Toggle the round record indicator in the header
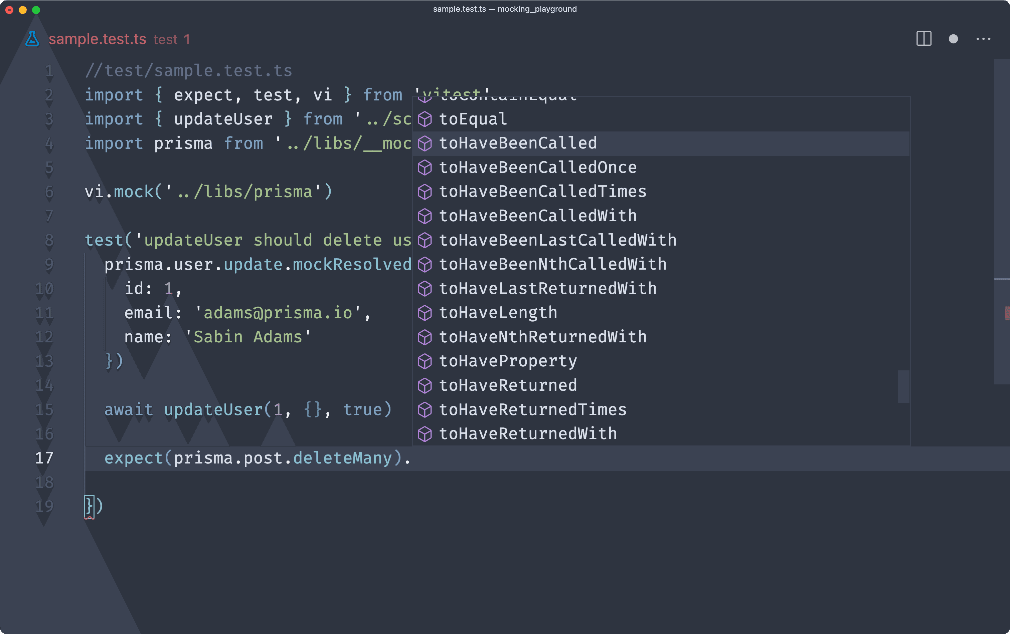Viewport: 1010px width, 634px height. pos(953,39)
